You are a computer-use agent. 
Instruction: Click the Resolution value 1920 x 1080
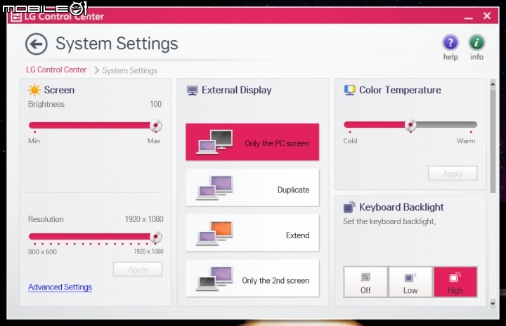click(x=144, y=219)
